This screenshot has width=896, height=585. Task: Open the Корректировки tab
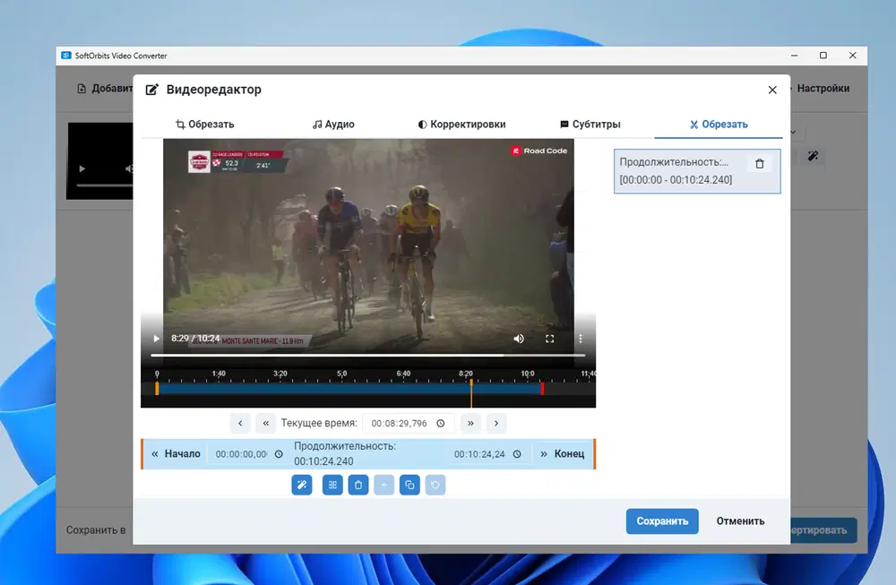461,124
